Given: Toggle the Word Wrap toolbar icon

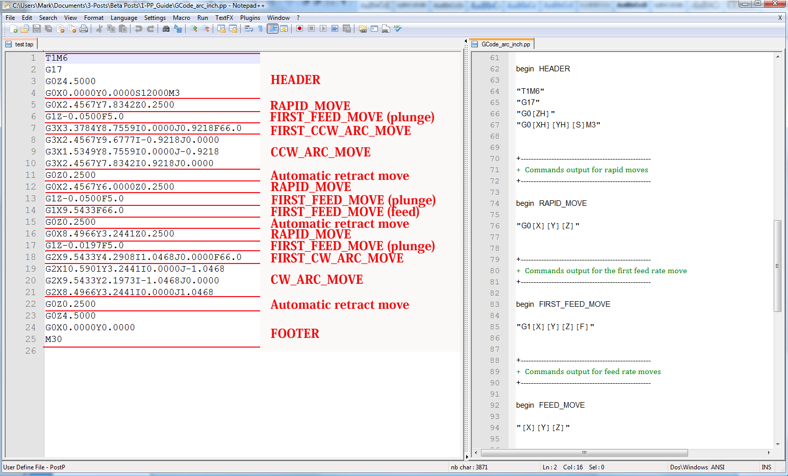Looking at the screenshot, I should (248, 29).
